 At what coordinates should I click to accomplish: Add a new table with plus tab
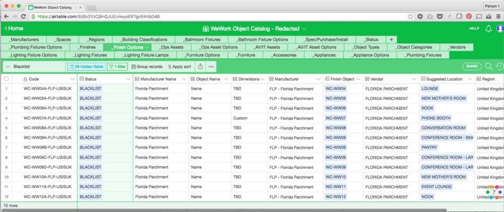click(x=391, y=39)
